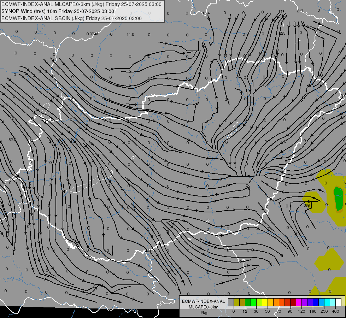Click the legend tick label 160

(x=313, y=311)
